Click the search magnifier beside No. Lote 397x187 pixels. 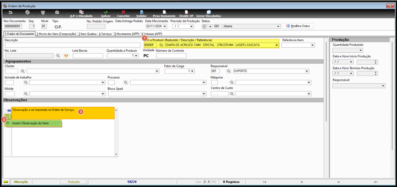coord(58,56)
